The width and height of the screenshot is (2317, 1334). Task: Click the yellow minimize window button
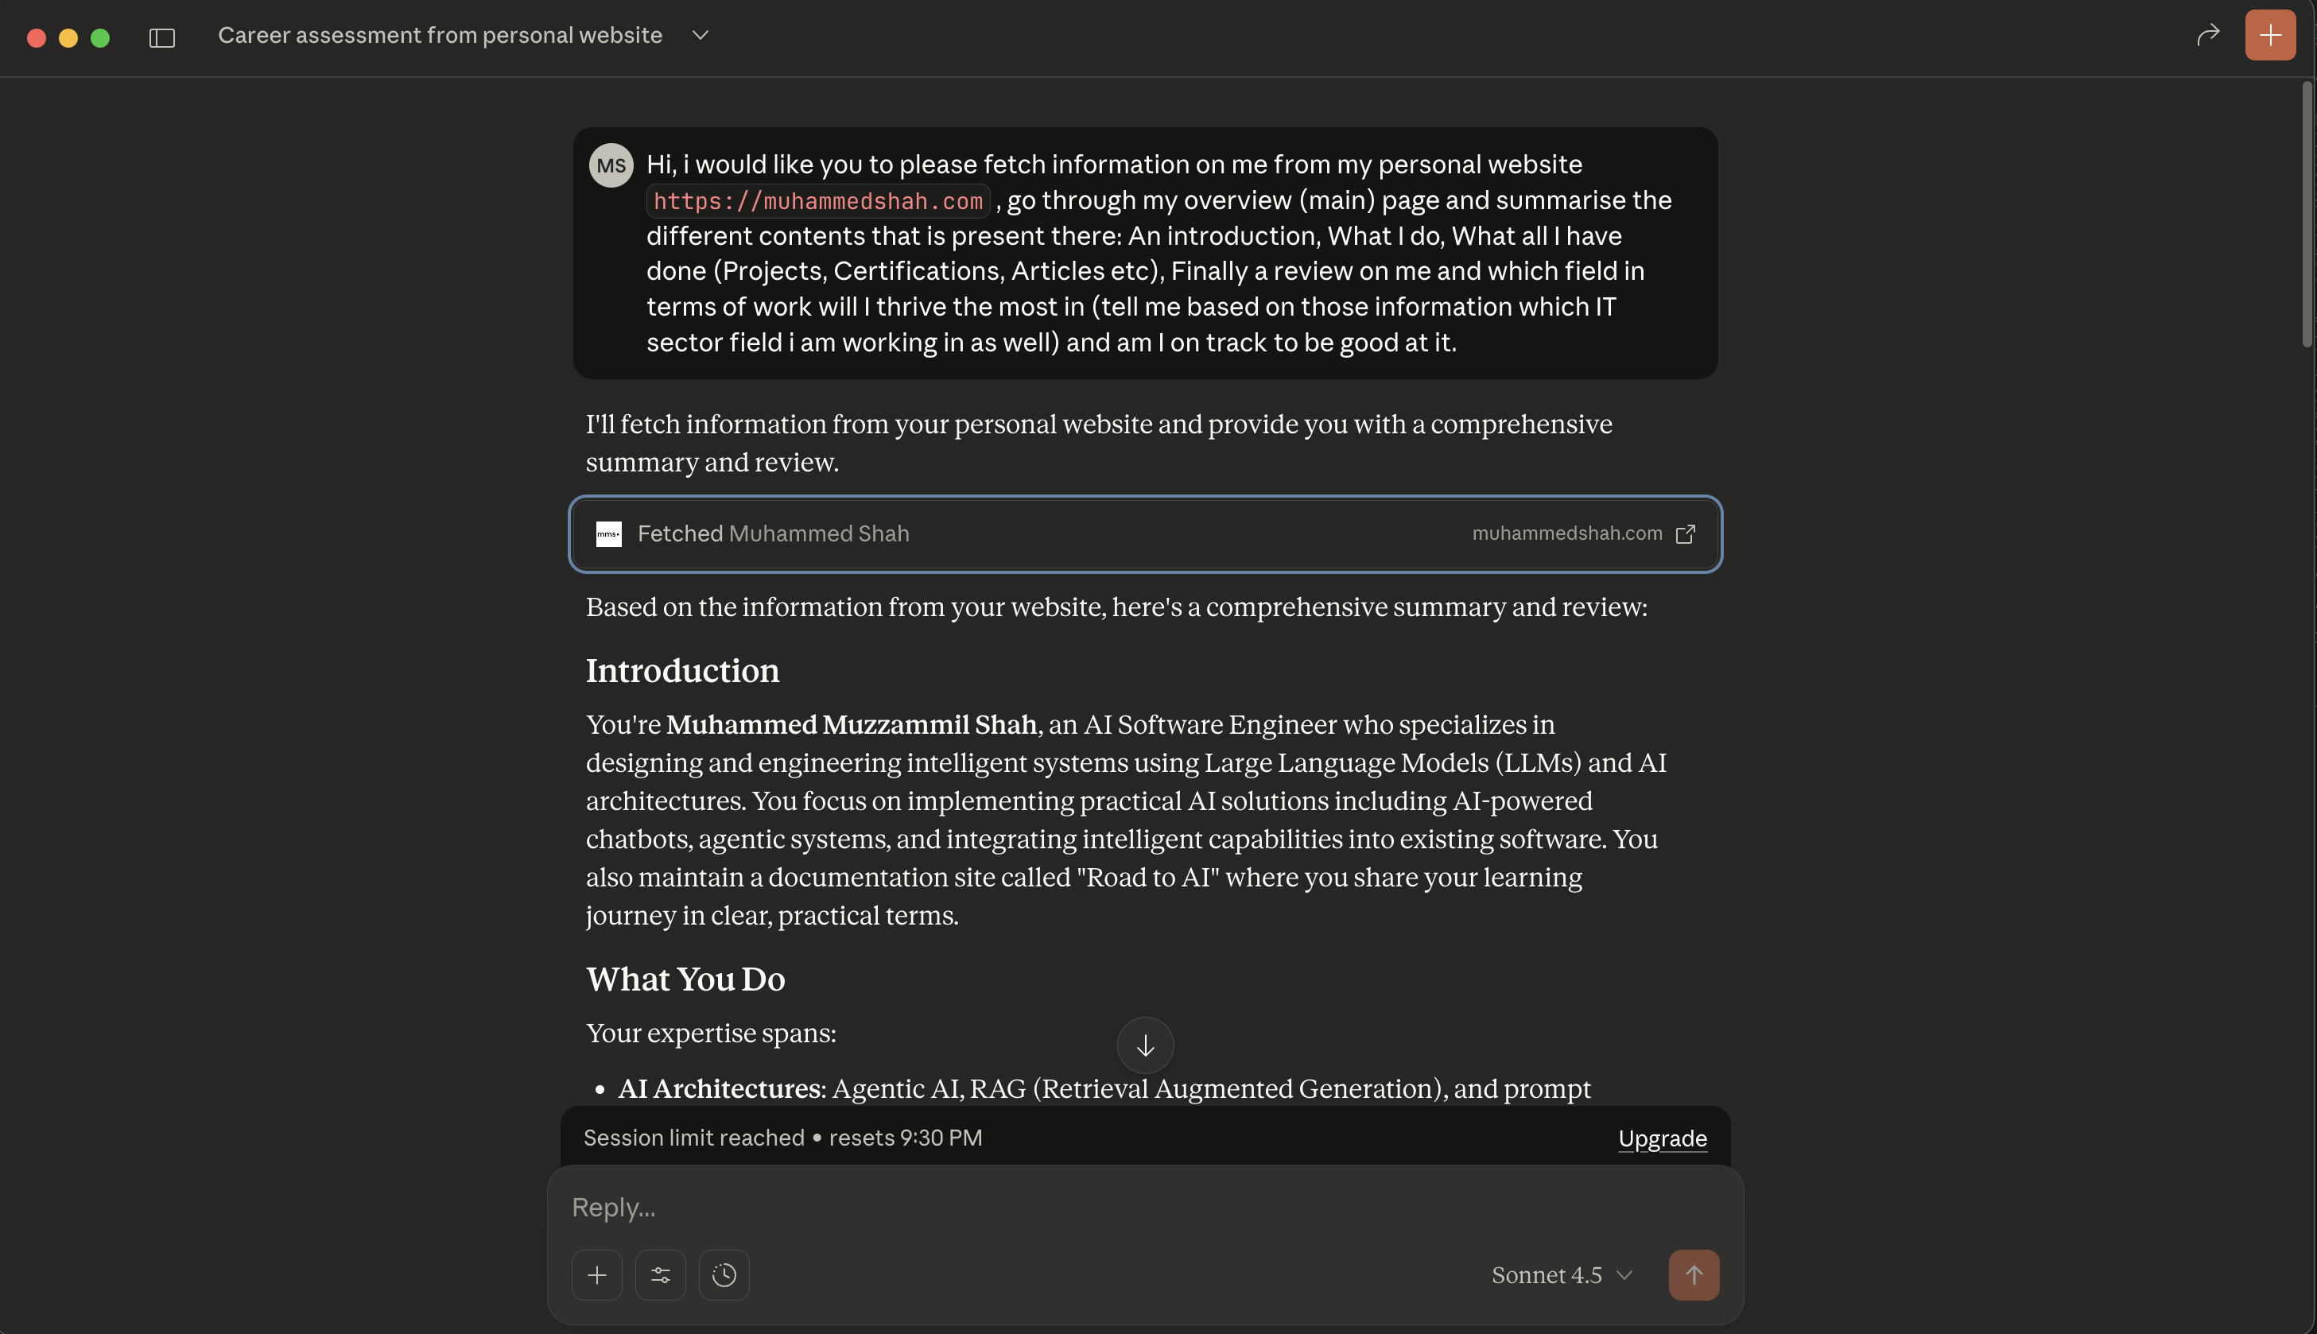[68, 37]
